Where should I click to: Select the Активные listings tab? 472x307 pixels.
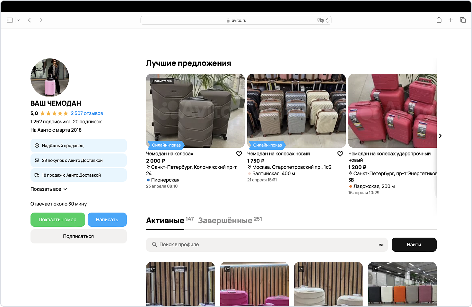pyautogui.click(x=165, y=221)
